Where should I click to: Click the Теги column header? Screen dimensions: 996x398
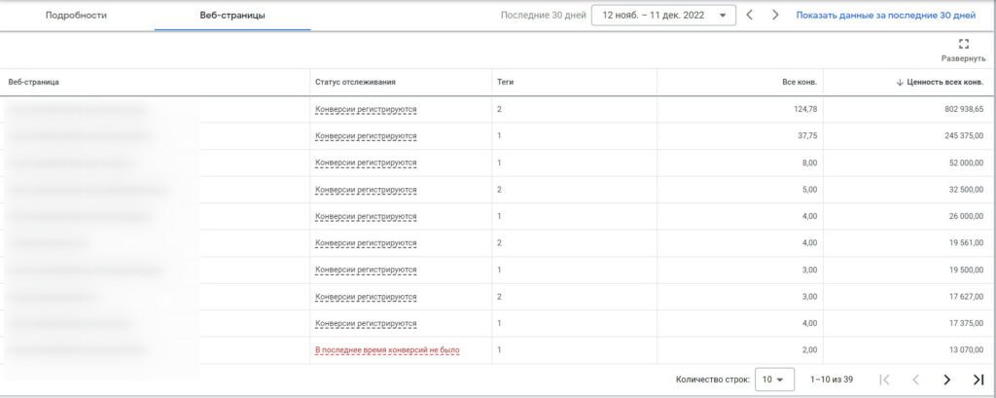point(505,82)
